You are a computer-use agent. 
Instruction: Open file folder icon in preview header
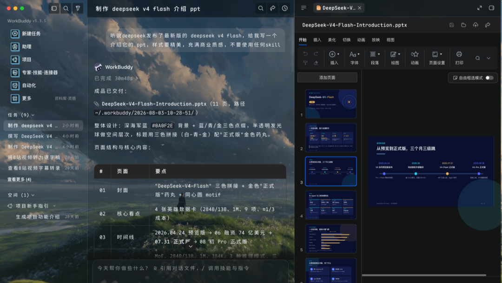(x=463, y=25)
